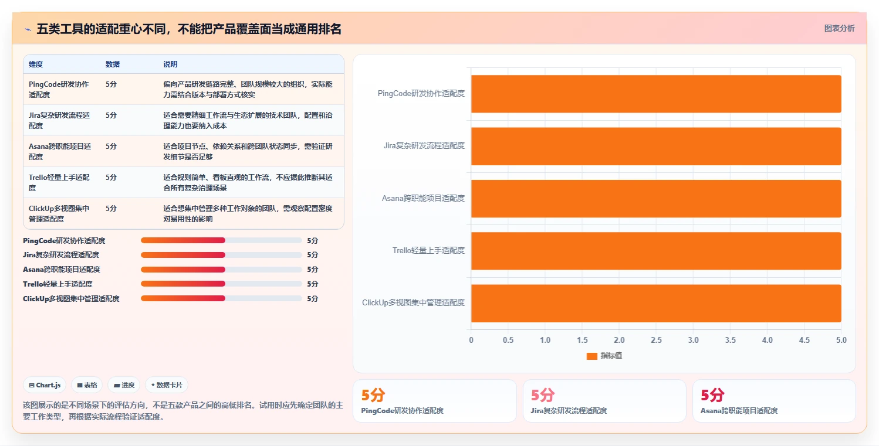Click the Asana row description text

(248, 151)
